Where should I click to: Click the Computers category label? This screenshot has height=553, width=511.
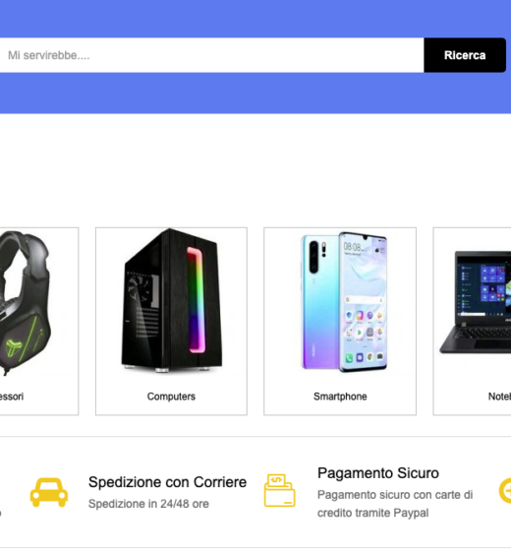(x=171, y=397)
